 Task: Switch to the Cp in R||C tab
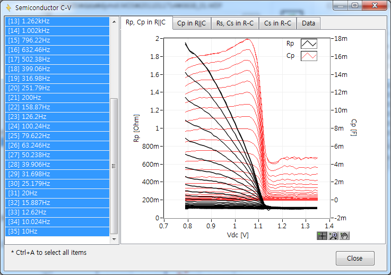coord(192,23)
